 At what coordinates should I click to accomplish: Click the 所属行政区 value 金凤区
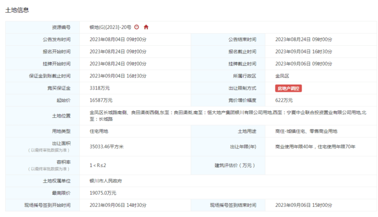click(x=282, y=76)
